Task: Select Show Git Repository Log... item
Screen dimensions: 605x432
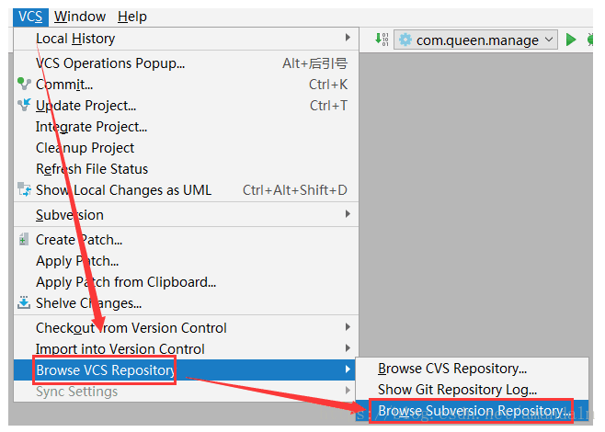Action: [x=472, y=390]
